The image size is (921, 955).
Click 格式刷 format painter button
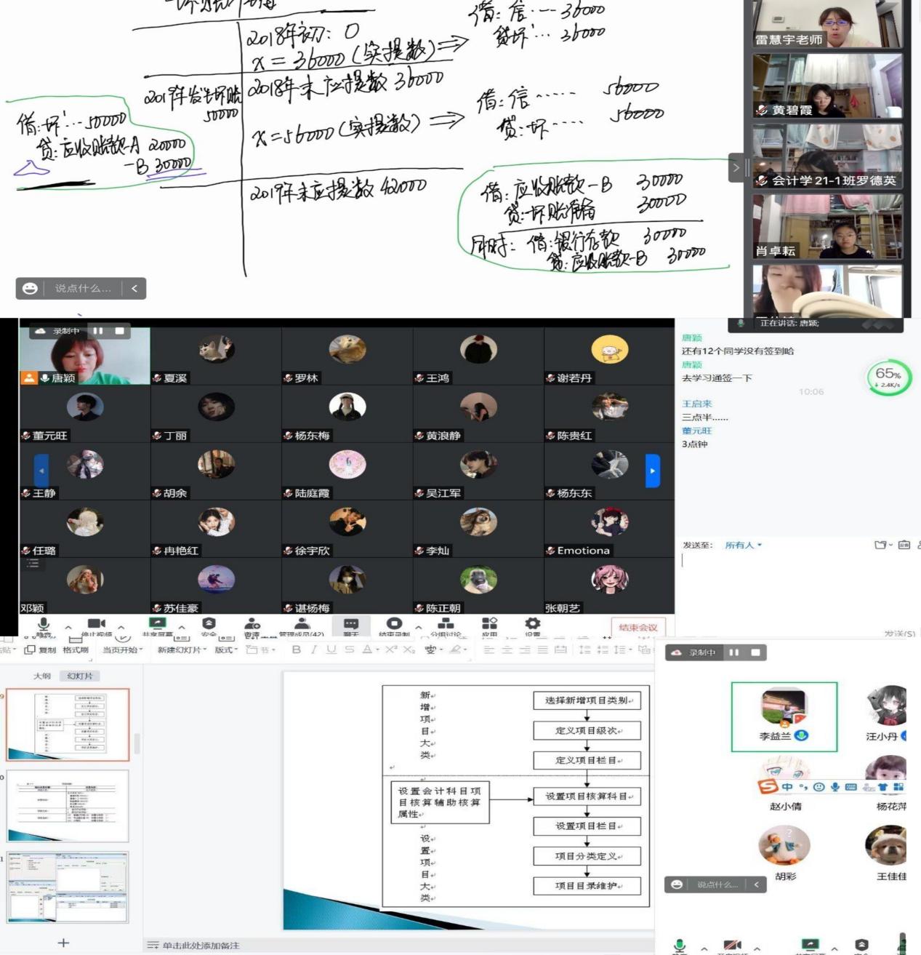[x=76, y=650]
